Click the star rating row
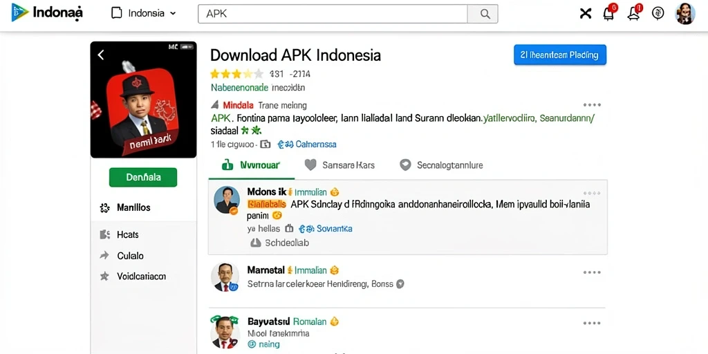The height and width of the screenshot is (354, 708). click(236, 73)
